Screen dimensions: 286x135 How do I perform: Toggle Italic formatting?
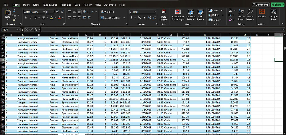point(31,18)
